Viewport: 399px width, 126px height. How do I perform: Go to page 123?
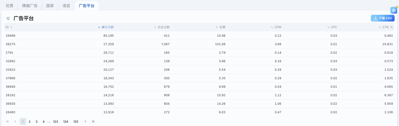[x=56, y=121]
